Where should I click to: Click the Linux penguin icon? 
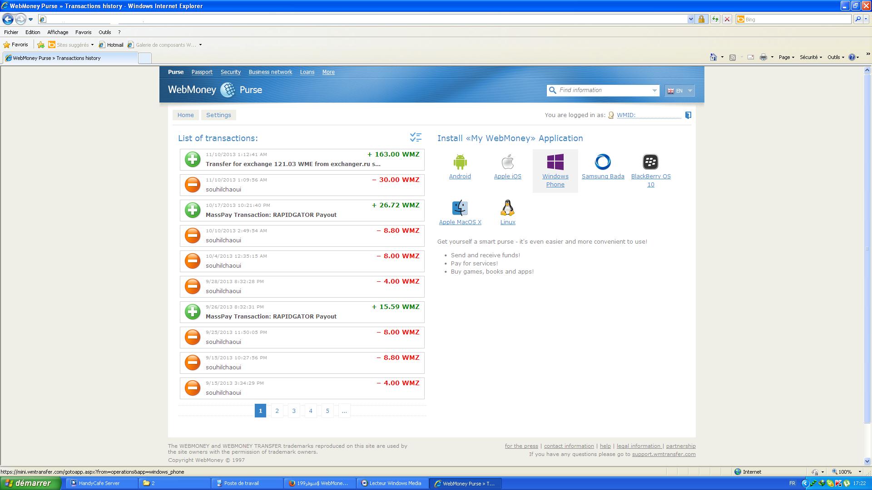pyautogui.click(x=507, y=208)
